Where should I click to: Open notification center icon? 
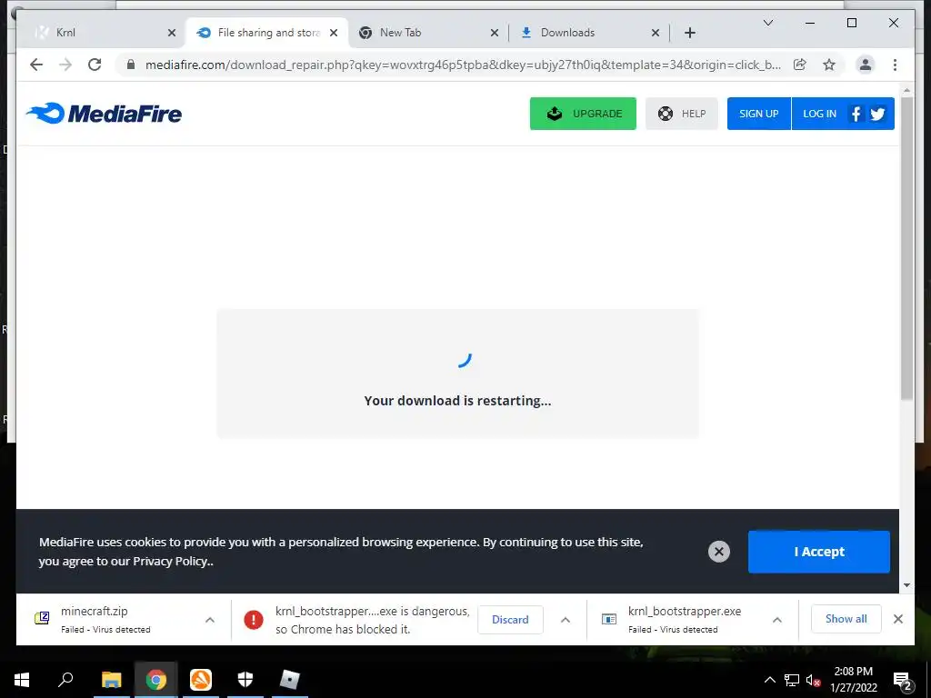point(903,681)
